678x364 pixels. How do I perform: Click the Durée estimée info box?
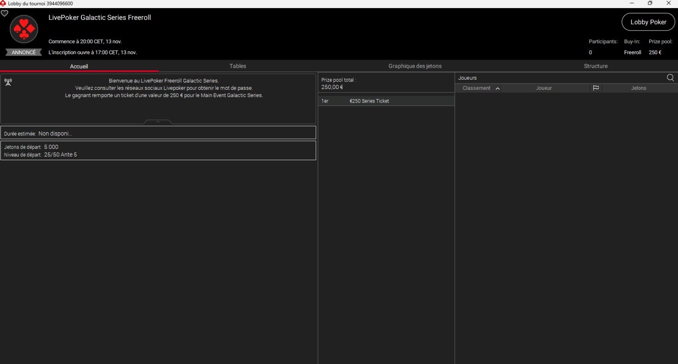coord(158,133)
